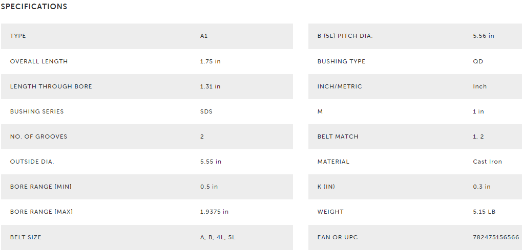The width and height of the screenshot is (522, 250).
Task: Click the SPECIFICATIONS heading
Action: (x=34, y=7)
